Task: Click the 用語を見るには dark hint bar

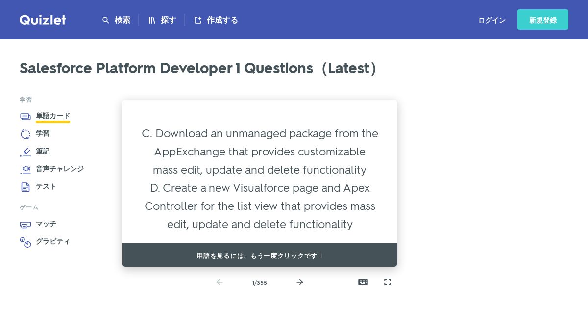Action: pyautogui.click(x=260, y=255)
